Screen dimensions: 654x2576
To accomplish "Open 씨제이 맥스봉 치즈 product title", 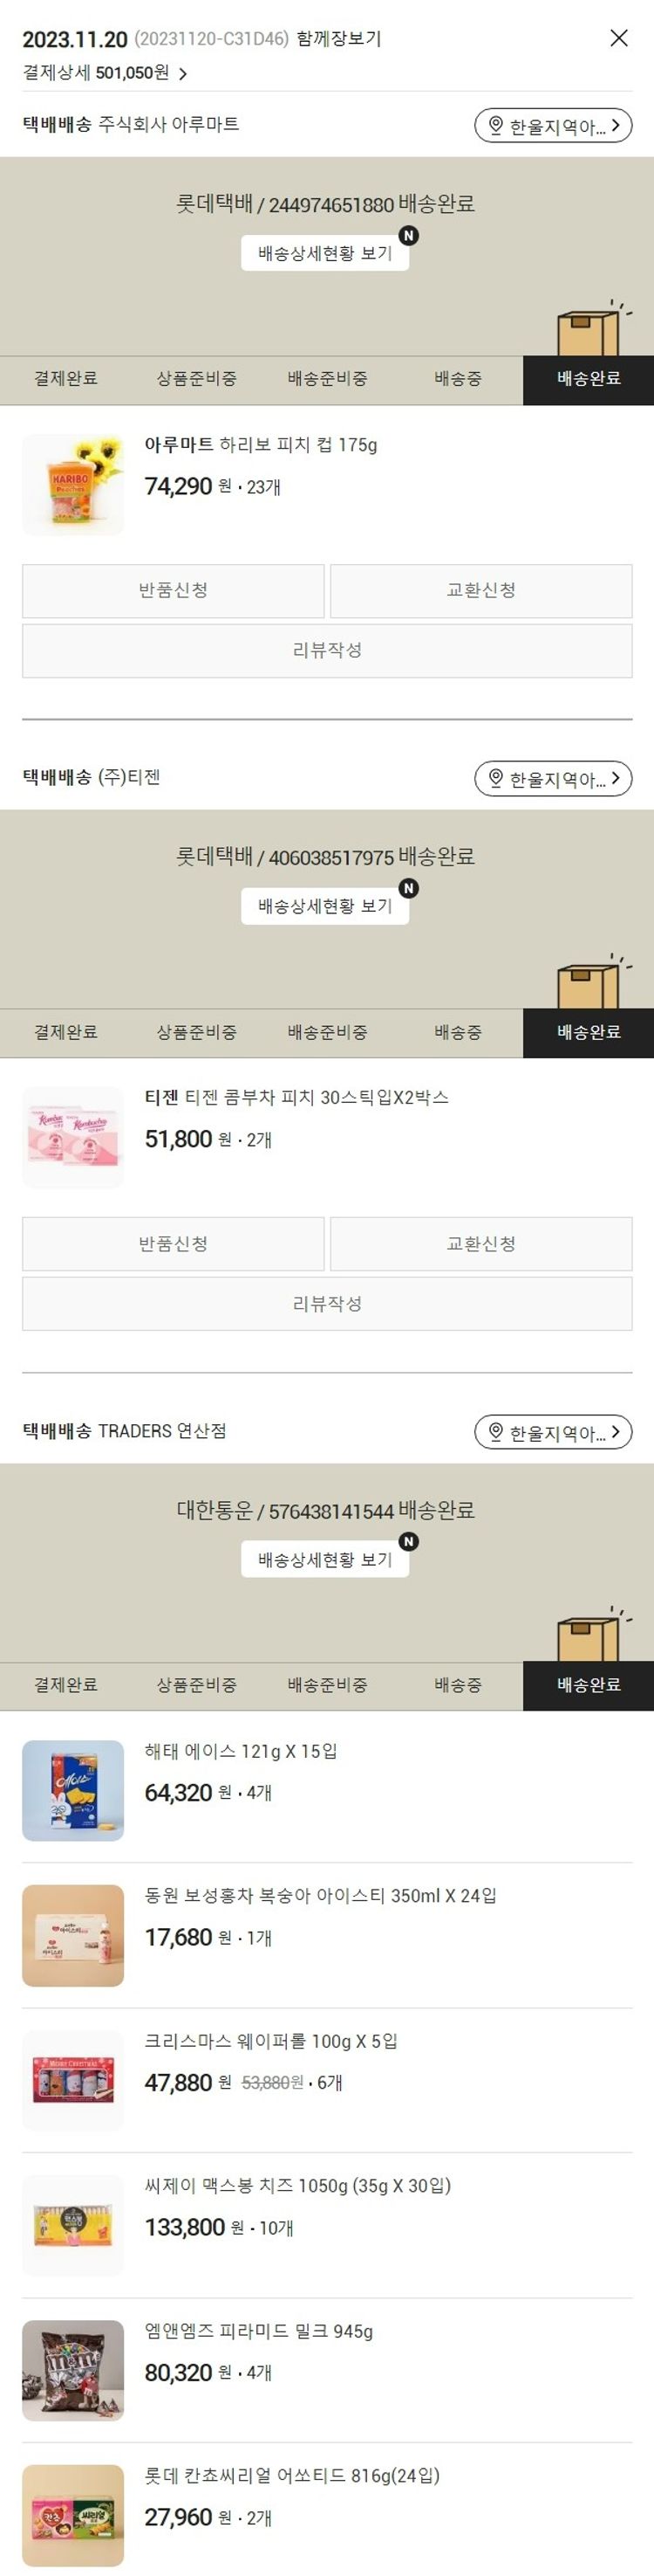I will tap(297, 2186).
